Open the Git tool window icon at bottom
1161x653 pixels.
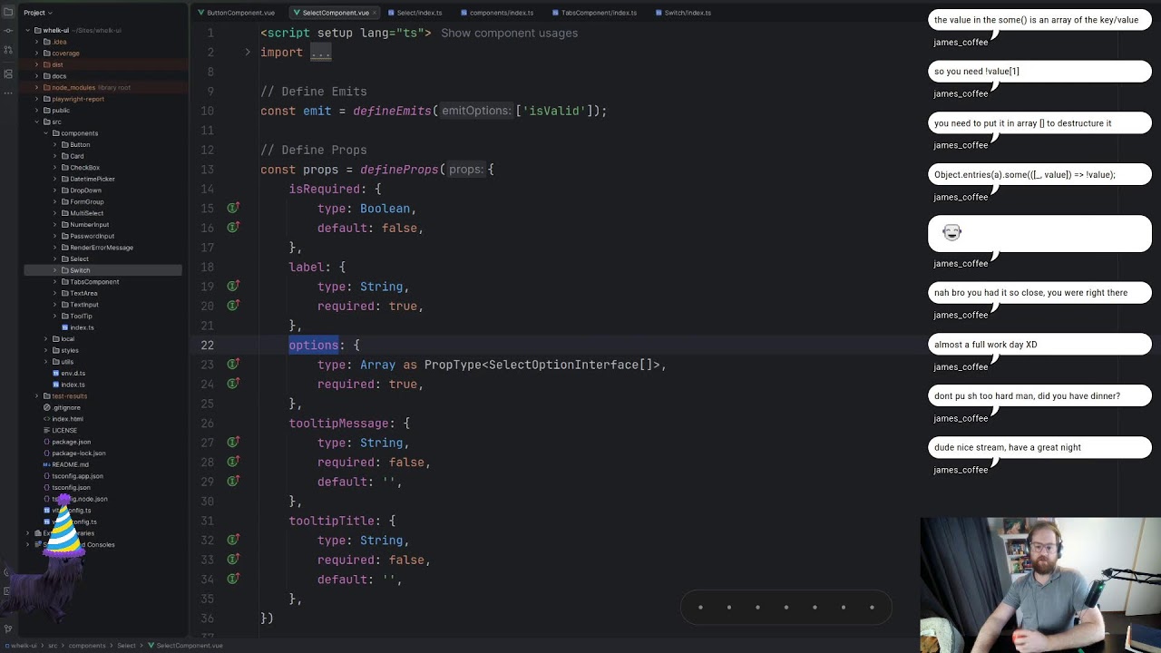click(8, 628)
